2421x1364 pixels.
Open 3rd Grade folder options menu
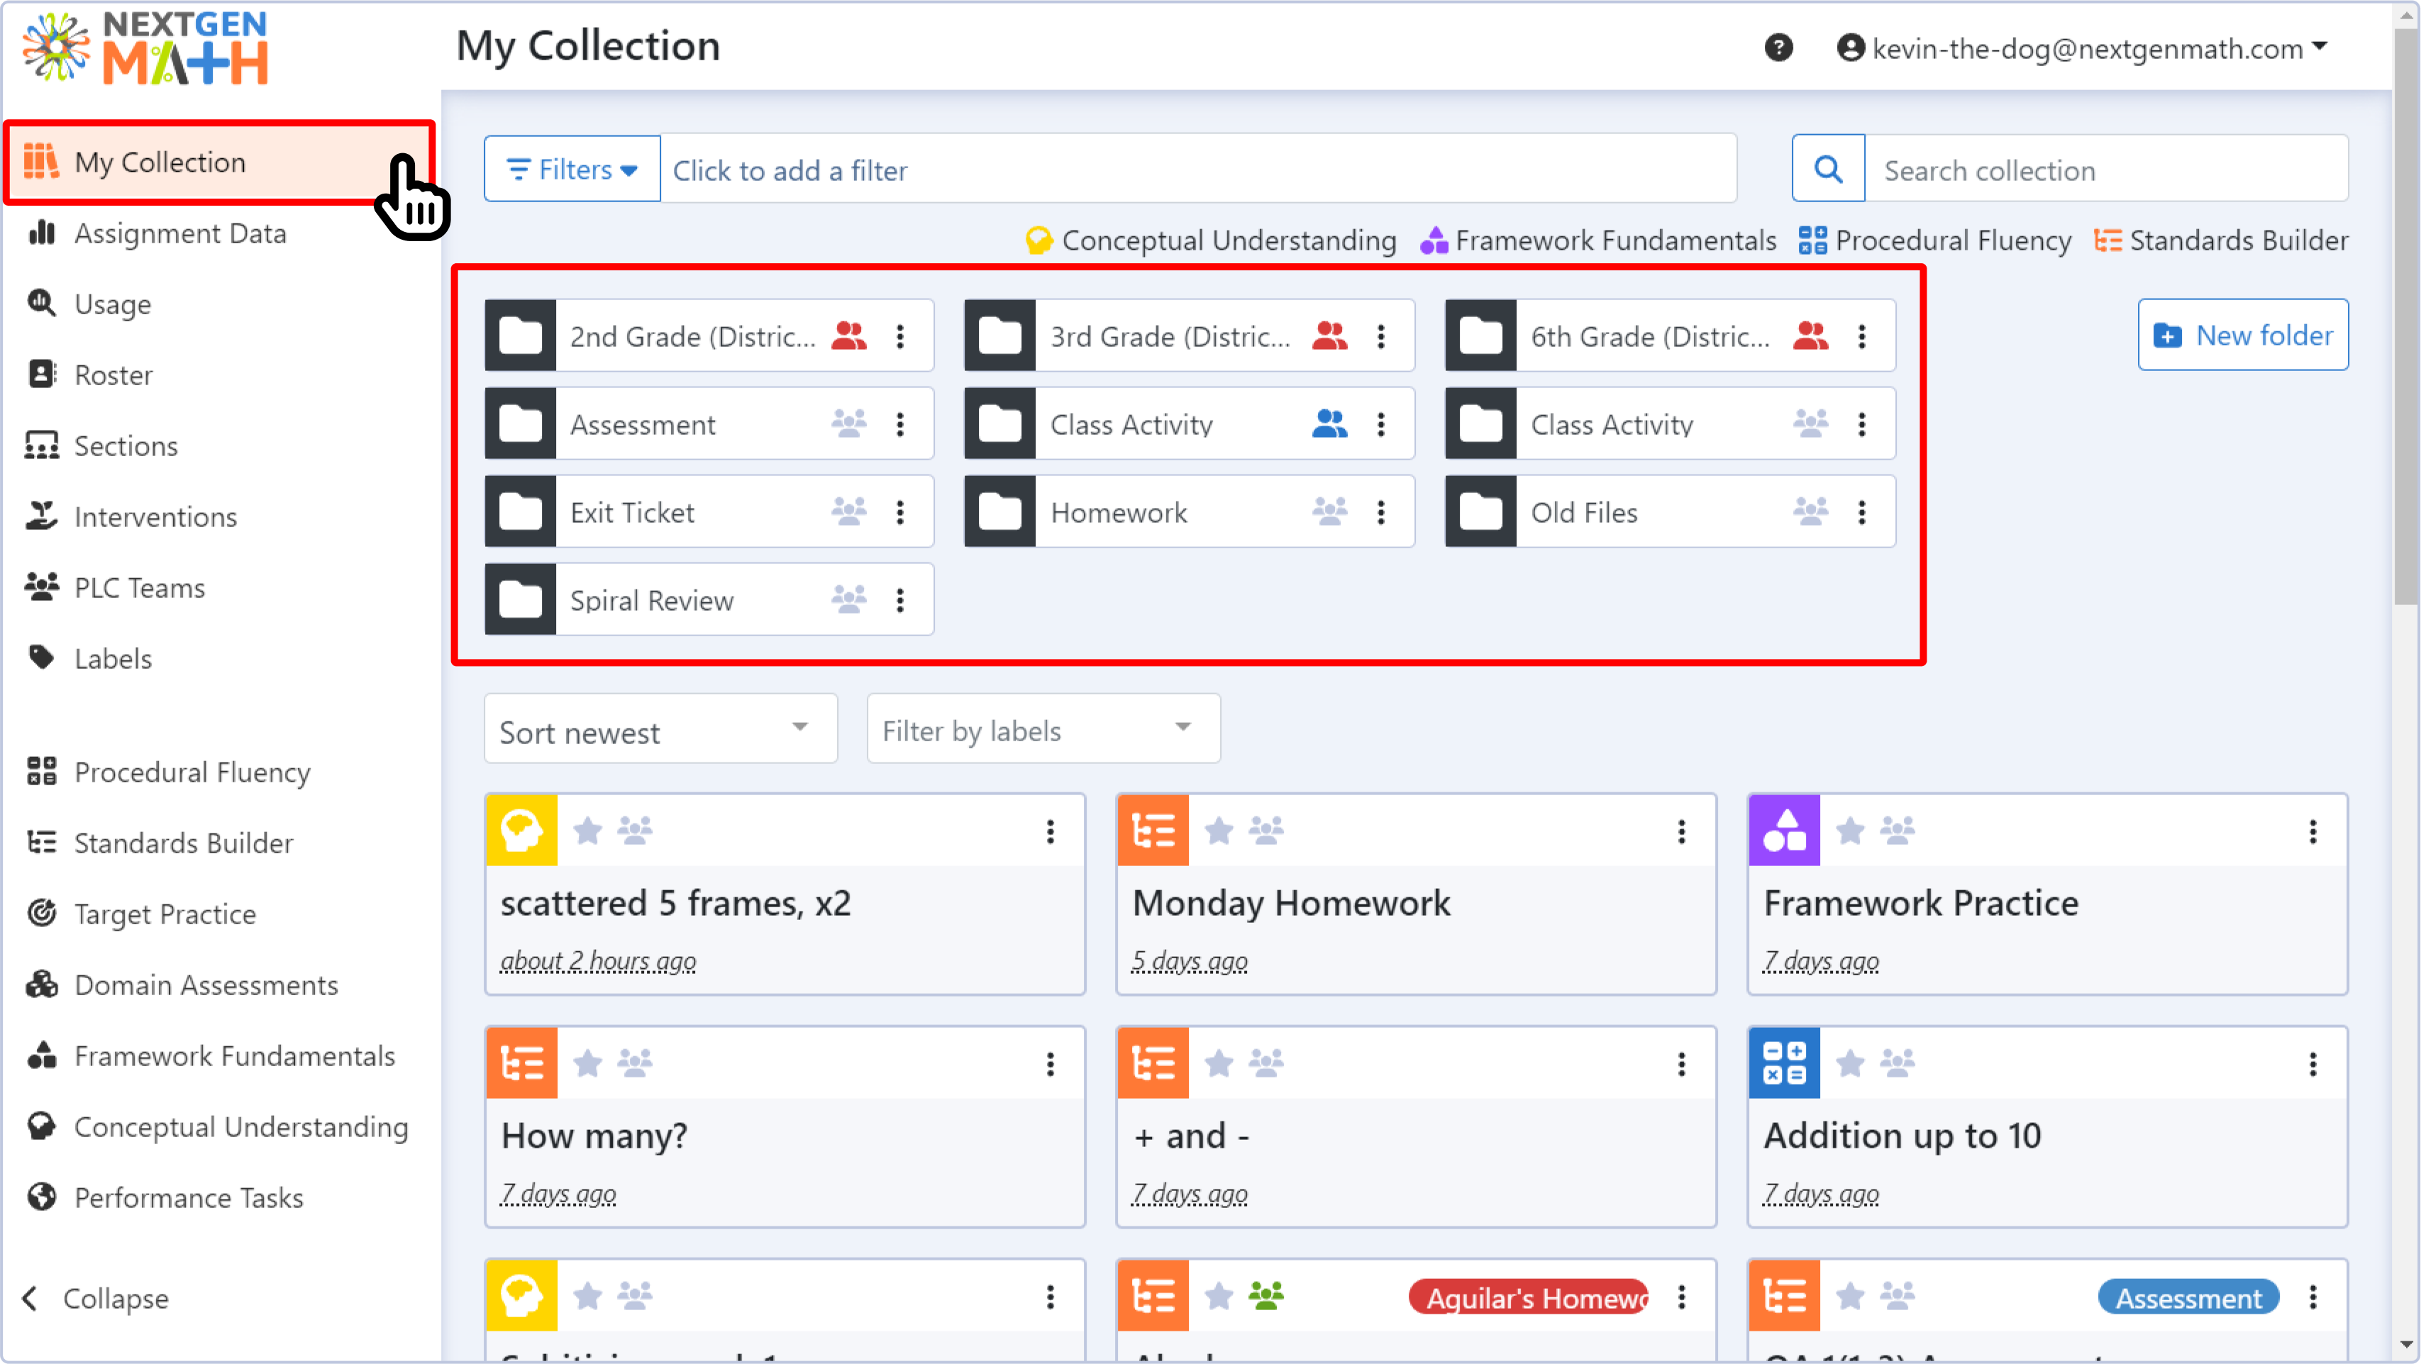[1380, 336]
